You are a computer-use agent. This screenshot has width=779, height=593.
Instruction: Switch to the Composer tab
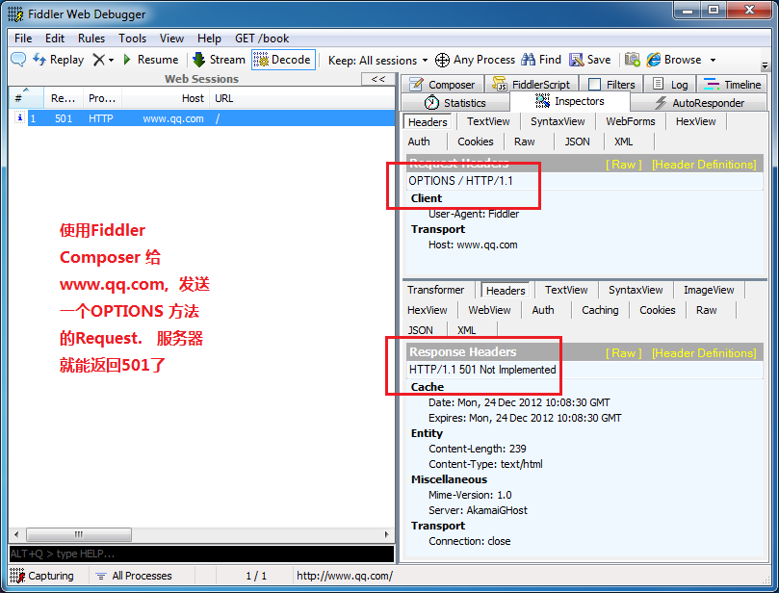(x=442, y=85)
